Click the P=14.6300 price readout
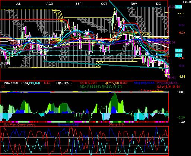 coord(11,83)
